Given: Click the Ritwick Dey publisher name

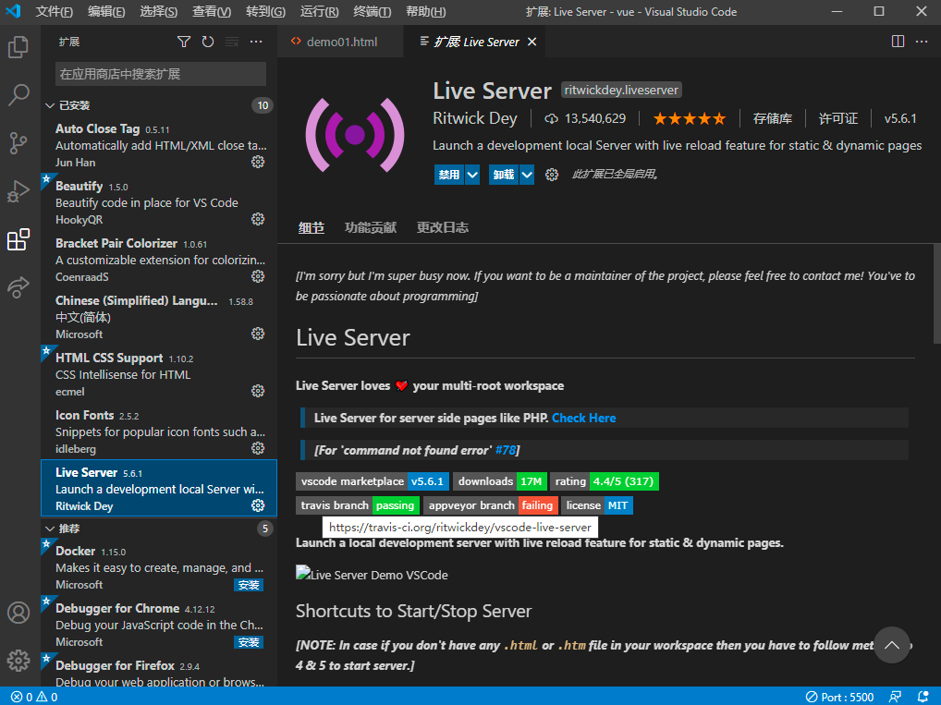Looking at the screenshot, I should (x=475, y=118).
